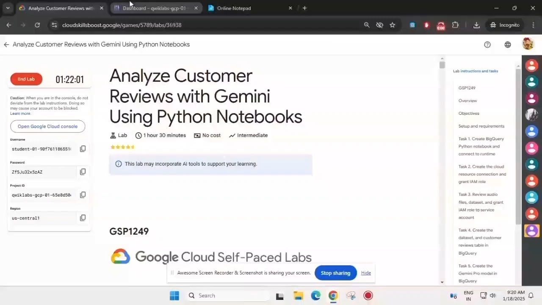542x305 pixels.
Task: Go back using lab header arrow
Action: coord(6,44)
